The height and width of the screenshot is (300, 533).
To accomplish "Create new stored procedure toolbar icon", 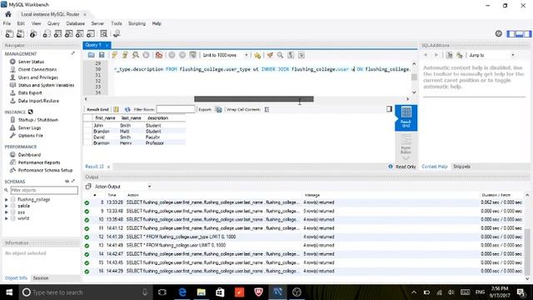I will (x=80, y=33).
